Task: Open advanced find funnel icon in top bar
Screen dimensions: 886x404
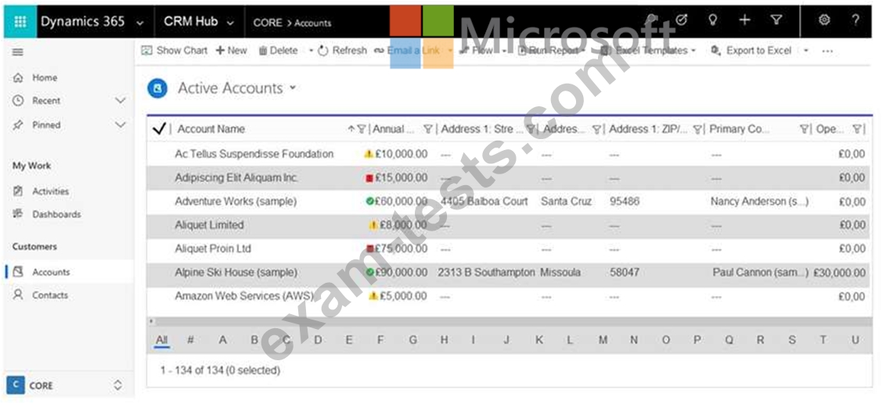Action: click(776, 21)
